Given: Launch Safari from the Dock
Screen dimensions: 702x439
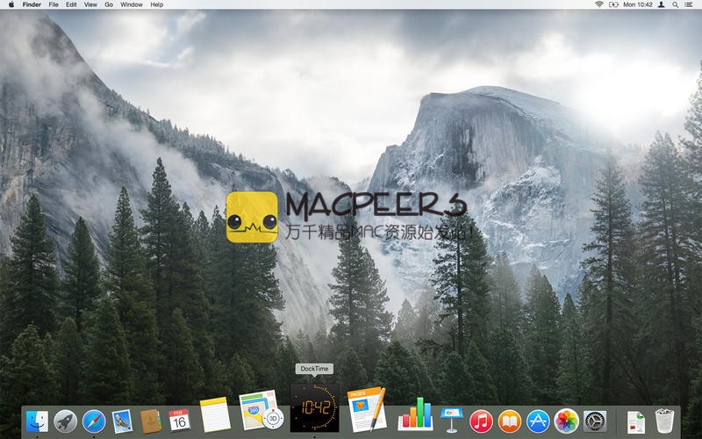Looking at the screenshot, I should pyautogui.click(x=94, y=421).
